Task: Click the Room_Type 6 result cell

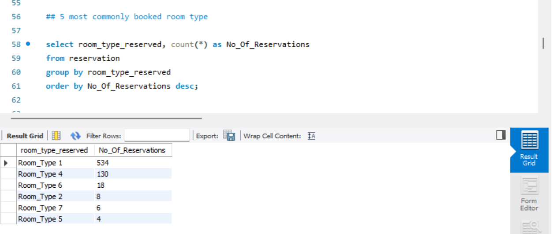Action: click(41, 186)
